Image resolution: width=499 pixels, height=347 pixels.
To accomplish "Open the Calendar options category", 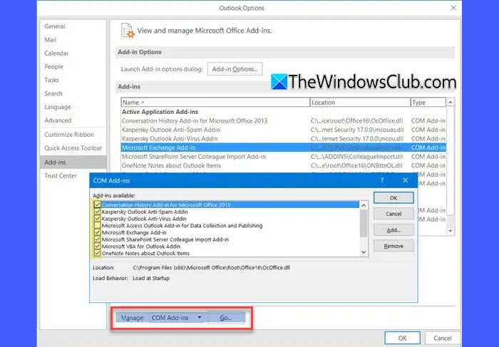I will pos(56,53).
